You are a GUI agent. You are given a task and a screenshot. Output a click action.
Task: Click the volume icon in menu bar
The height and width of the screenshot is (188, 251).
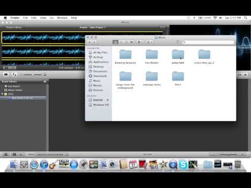(221, 18)
